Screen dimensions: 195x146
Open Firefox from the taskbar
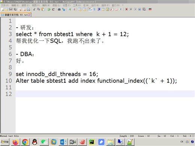pos(15,142)
